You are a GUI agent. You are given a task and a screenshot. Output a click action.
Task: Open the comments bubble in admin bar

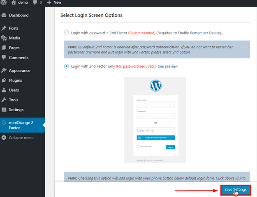[x=35, y=2]
